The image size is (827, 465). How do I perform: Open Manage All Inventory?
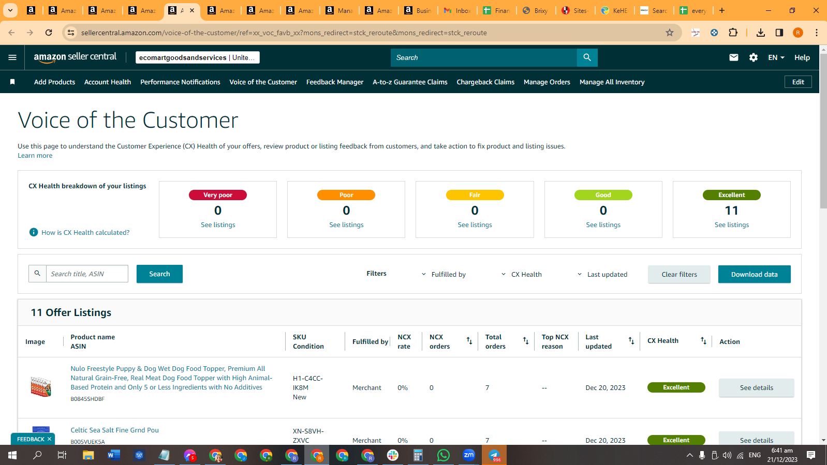coord(612,82)
